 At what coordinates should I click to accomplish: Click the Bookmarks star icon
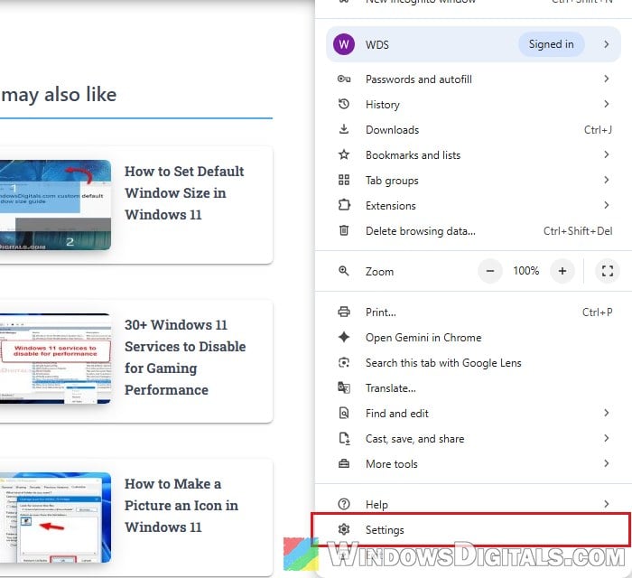344,154
